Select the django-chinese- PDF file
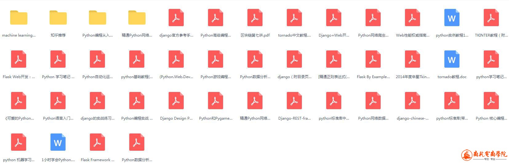Viewport: 509px width, 163px height. click(412, 101)
